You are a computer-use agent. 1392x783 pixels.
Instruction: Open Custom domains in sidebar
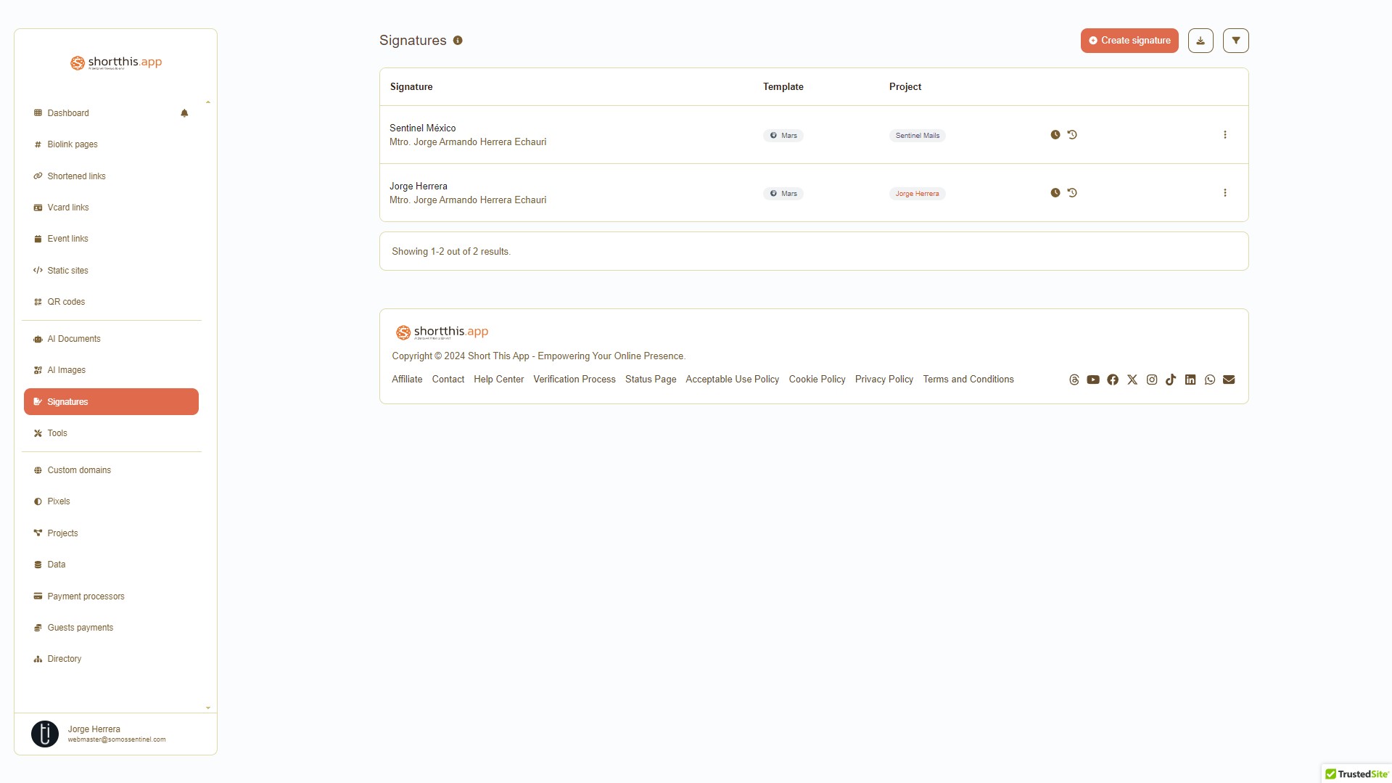coord(79,470)
